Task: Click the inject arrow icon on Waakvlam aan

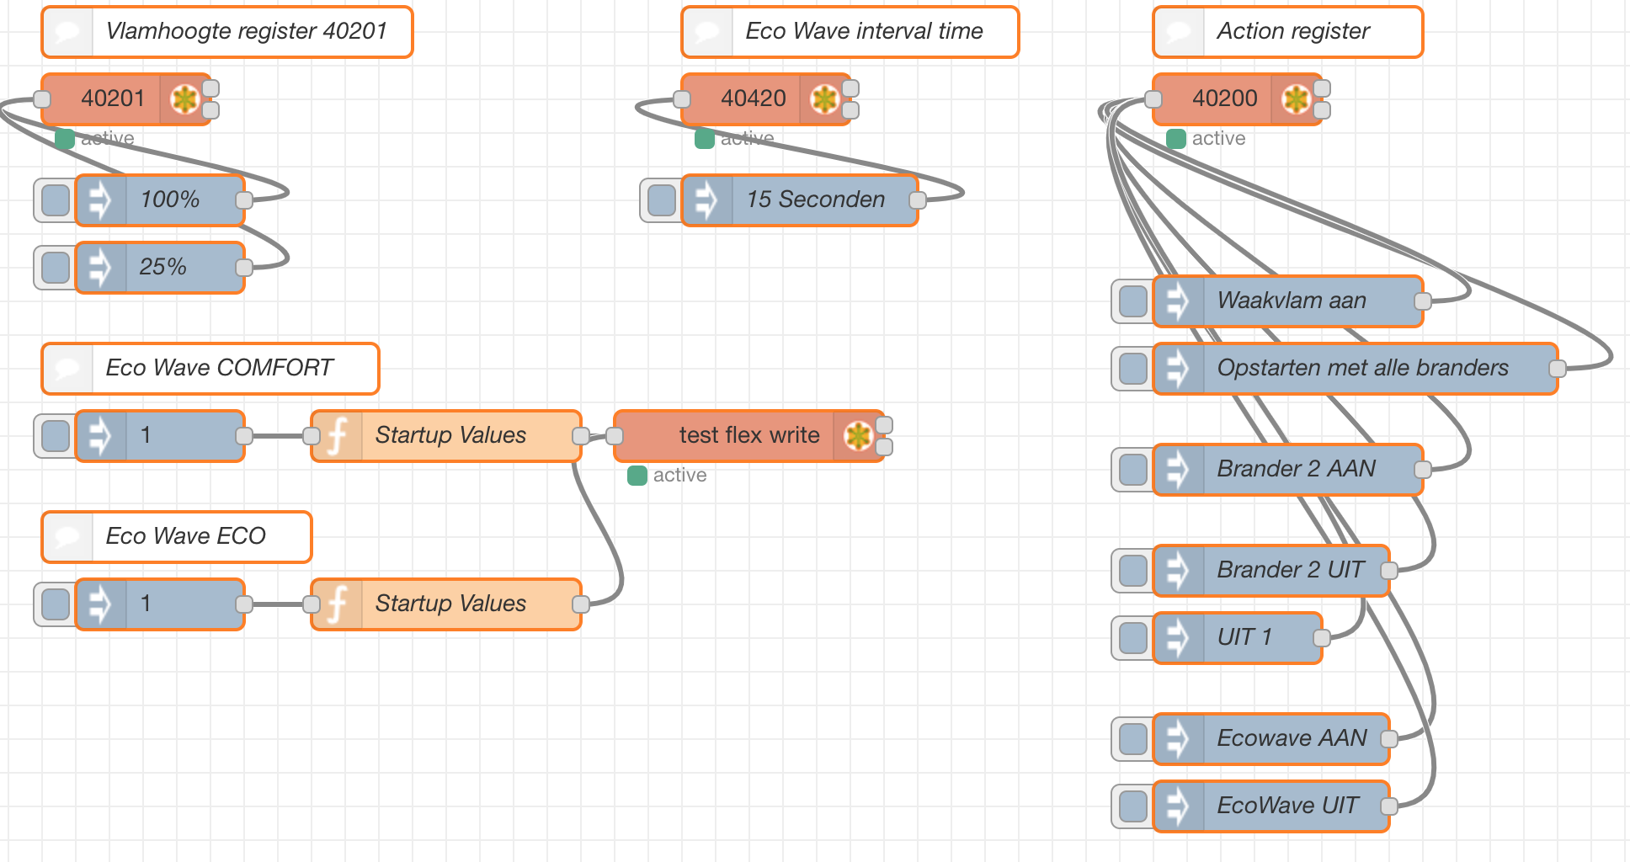Action: (1178, 301)
